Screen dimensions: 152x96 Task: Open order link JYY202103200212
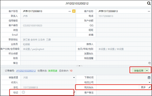pos(26,71)
